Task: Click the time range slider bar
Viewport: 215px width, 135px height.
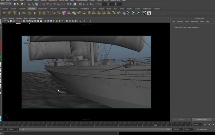Action: (95, 129)
